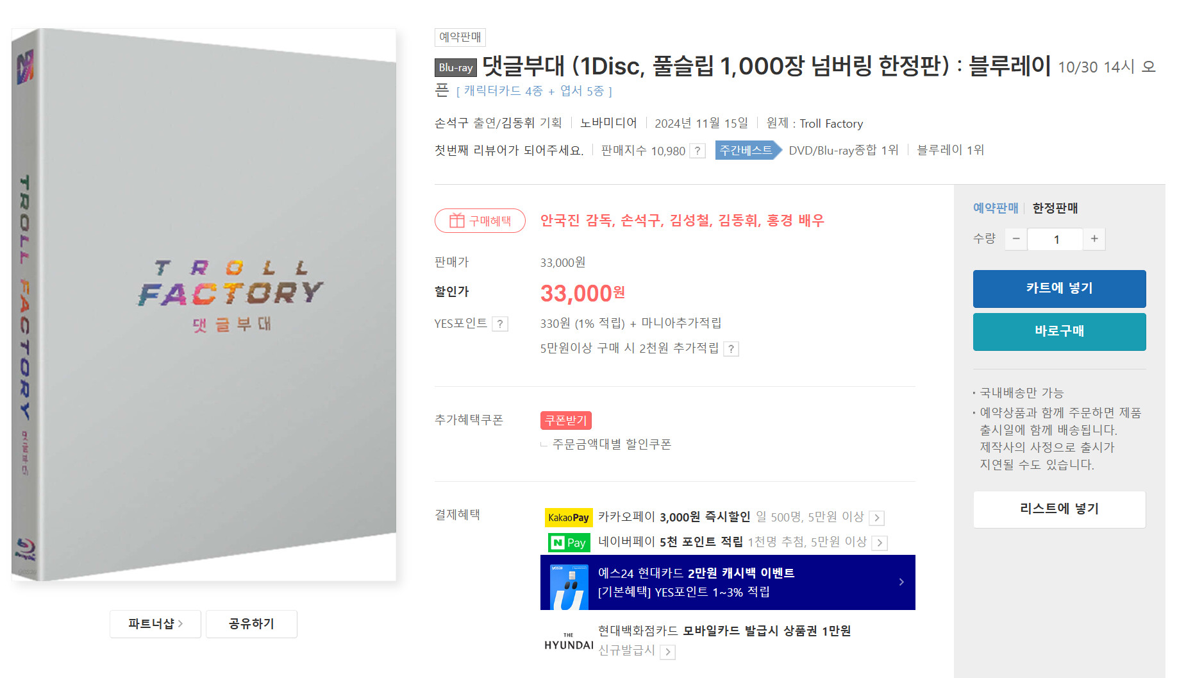The image size is (1186, 678).
Task: Click the 바로구매 button
Action: pos(1059,332)
